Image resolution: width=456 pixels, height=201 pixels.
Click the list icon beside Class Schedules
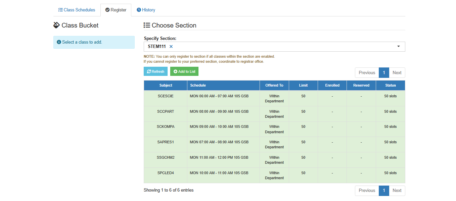[x=60, y=10]
